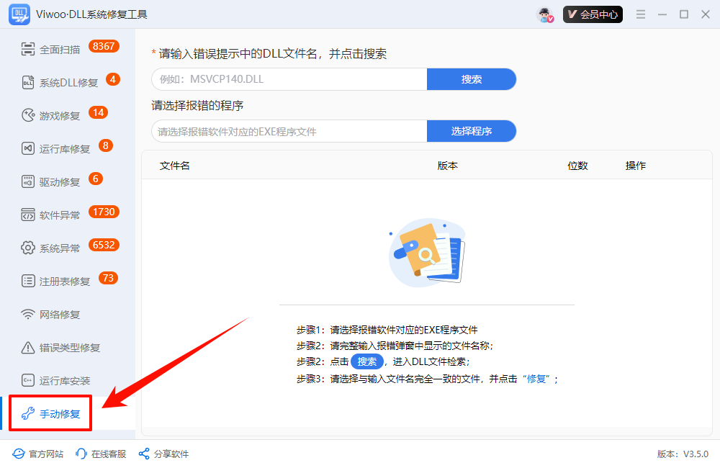Viewport: 720px width, 468px height.
Task: Click the 选择程序 button
Action: [472, 131]
